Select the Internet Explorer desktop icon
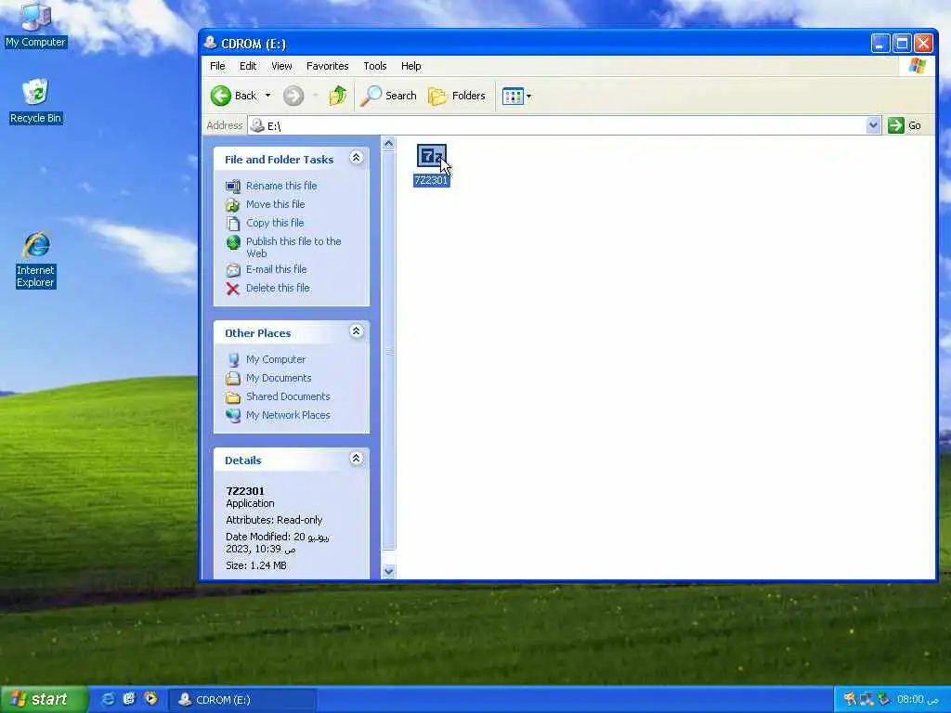Viewport: 951px width, 713px height. pyautogui.click(x=36, y=260)
